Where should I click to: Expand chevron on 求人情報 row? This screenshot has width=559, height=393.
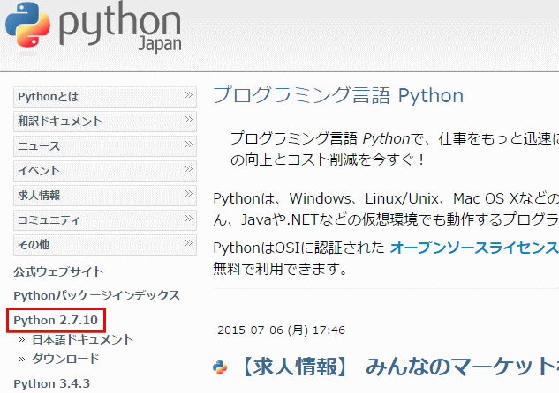point(189,194)
